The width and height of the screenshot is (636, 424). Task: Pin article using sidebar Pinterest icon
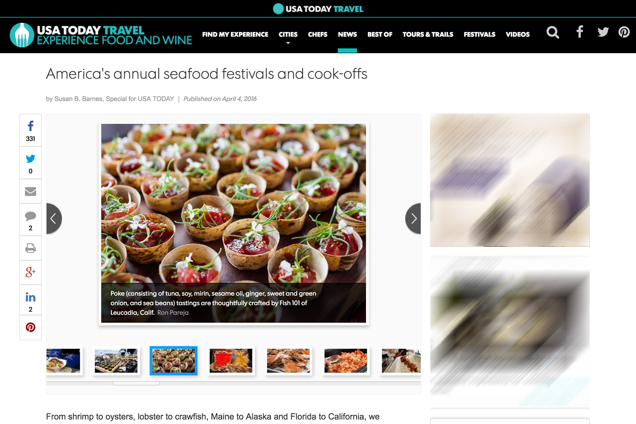(x=30, y=327)
